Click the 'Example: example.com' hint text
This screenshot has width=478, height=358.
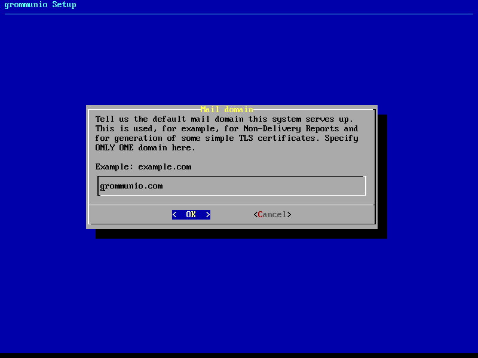[x=143, y=167]
